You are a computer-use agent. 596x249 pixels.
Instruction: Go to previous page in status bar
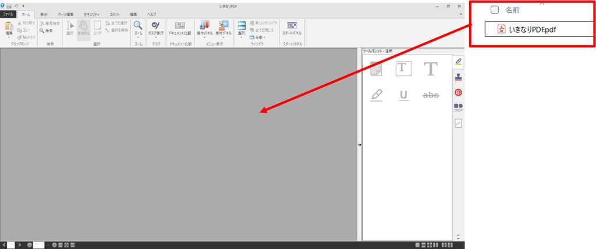pyautogui.click(x=4, y=245)
